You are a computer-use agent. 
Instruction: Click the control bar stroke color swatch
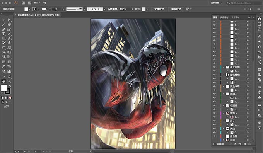(34, 9)
